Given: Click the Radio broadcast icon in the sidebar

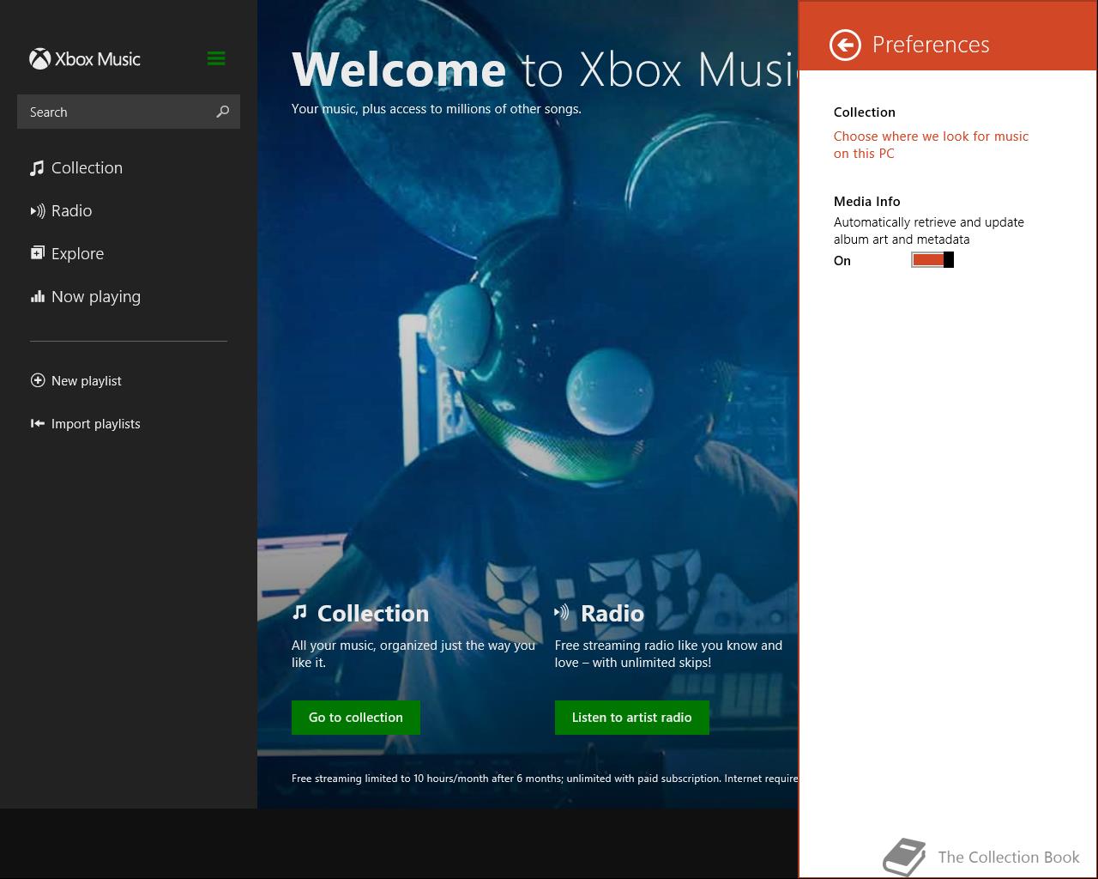Looking at the screenshot, I should (x=38, y=211).
